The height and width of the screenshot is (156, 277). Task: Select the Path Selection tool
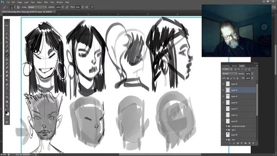tap(7, 94)
